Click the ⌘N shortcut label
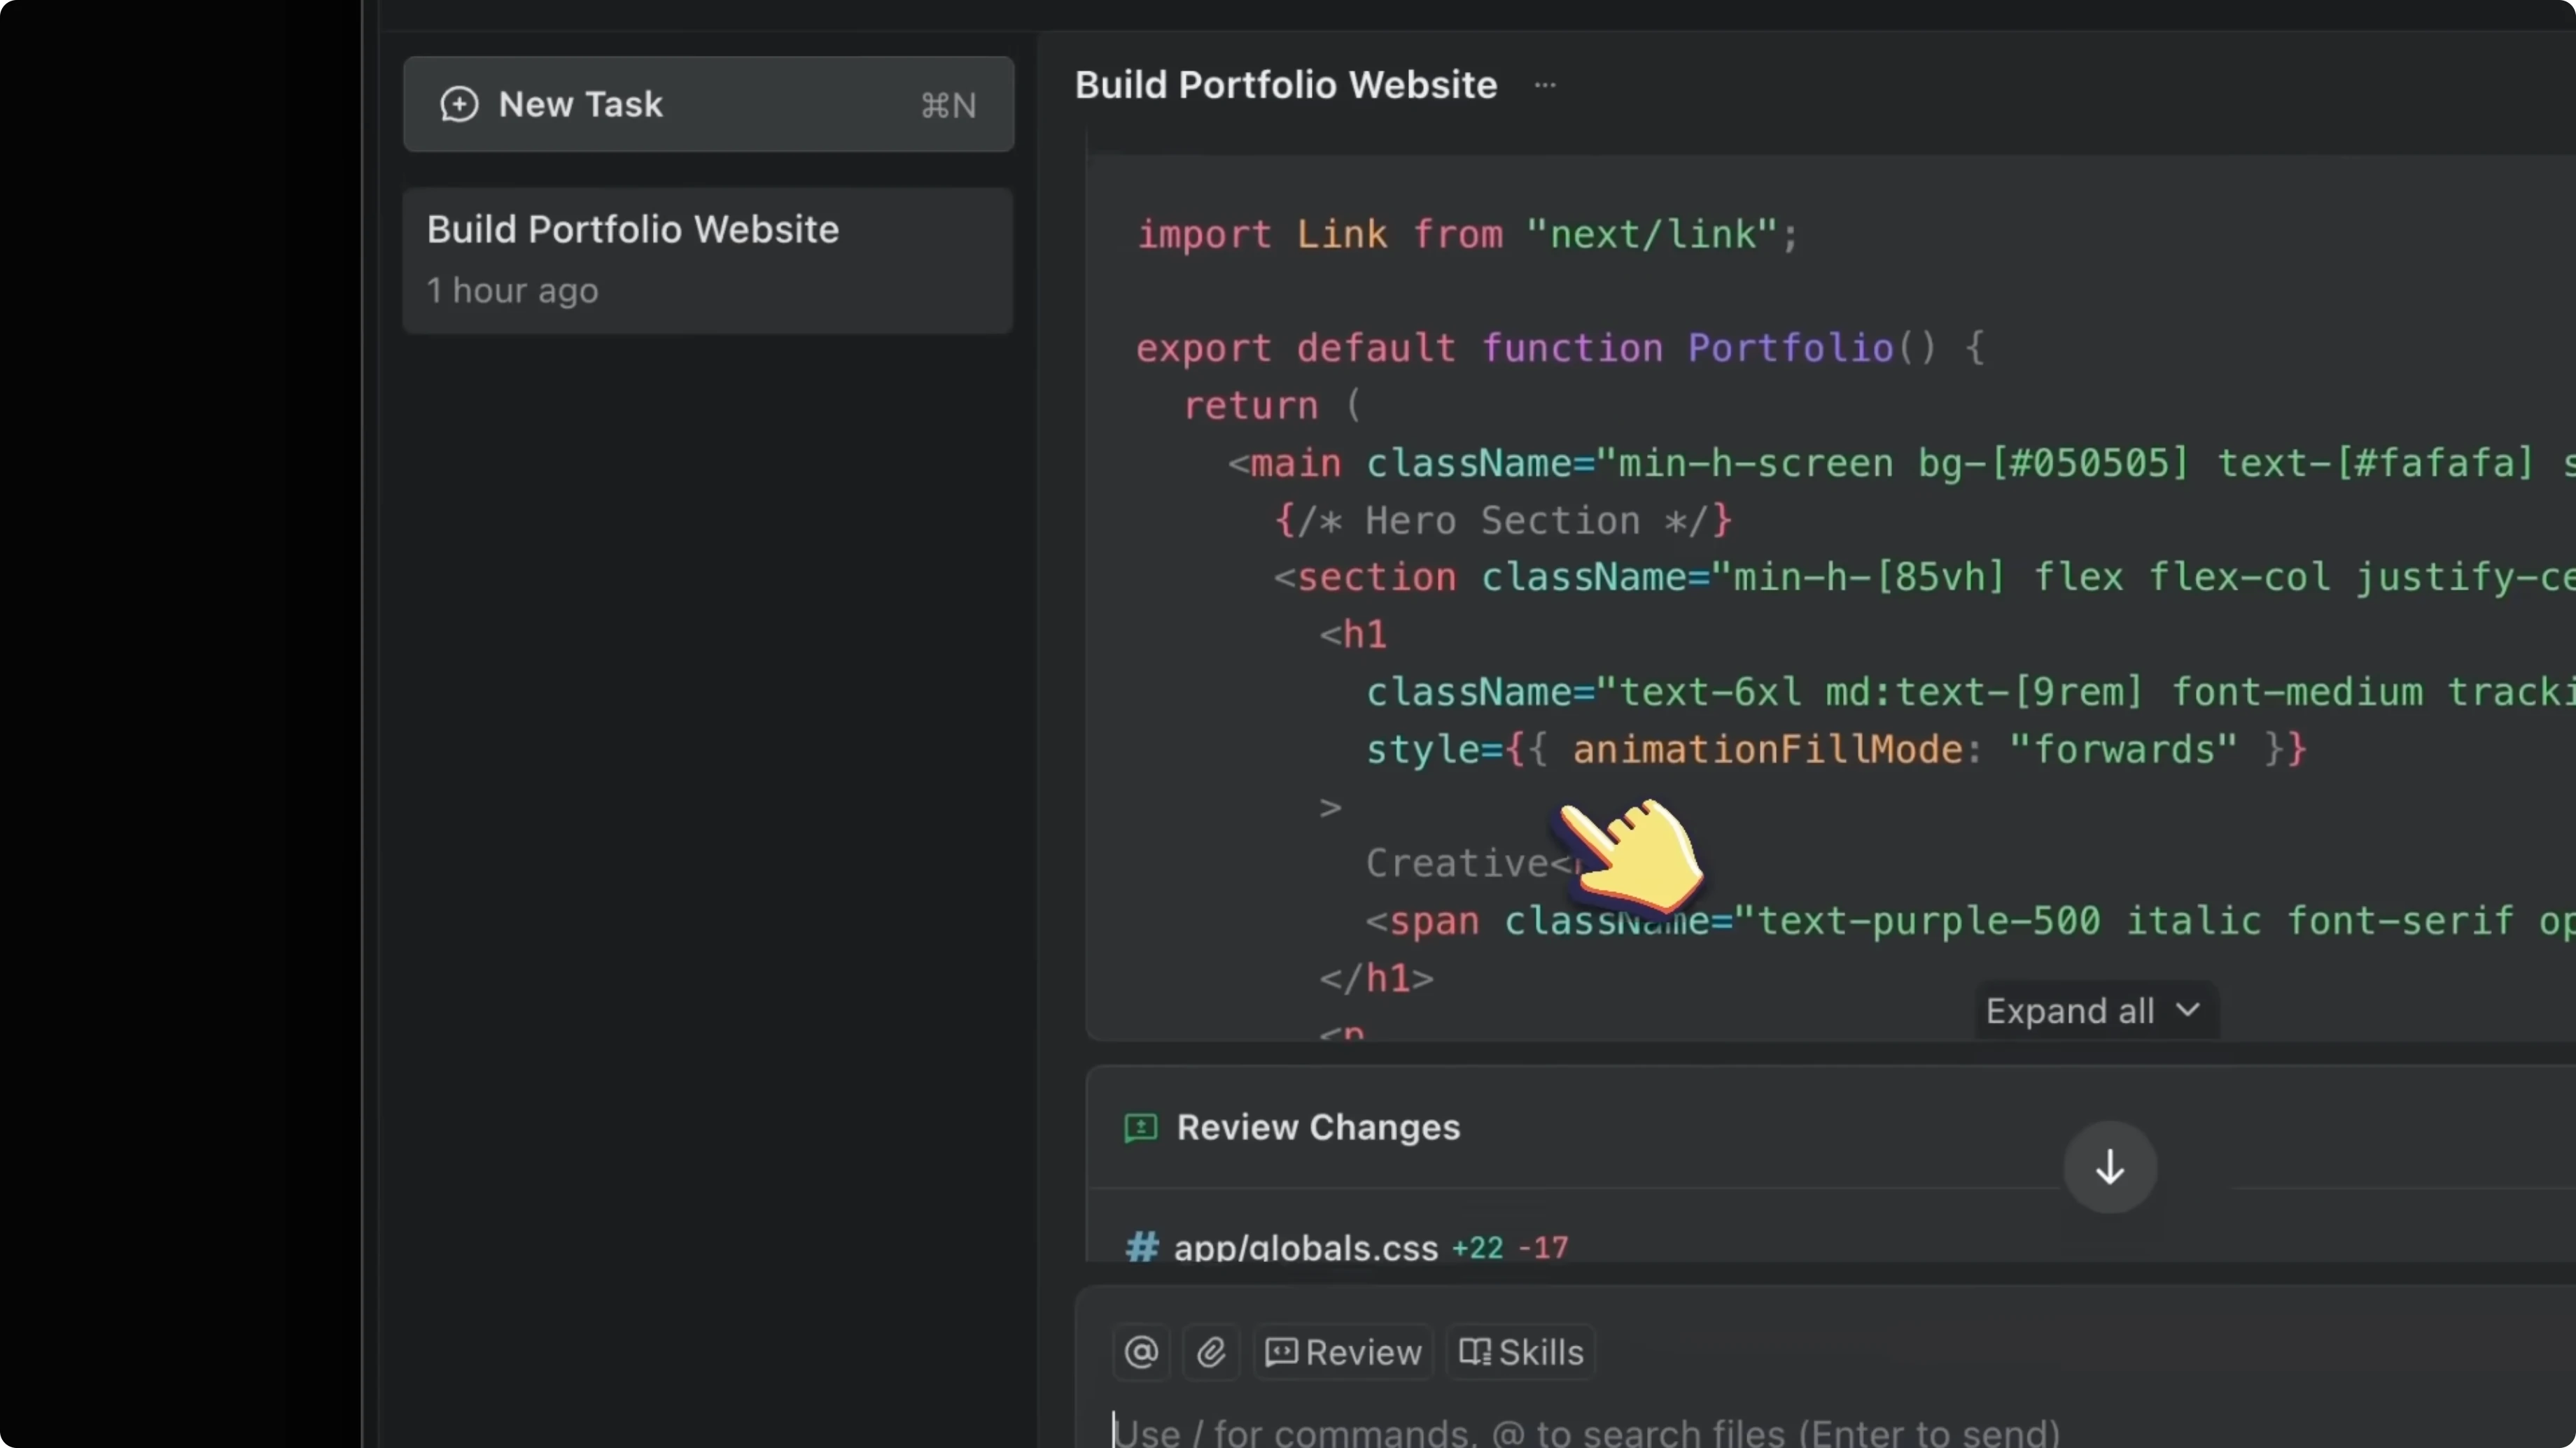The image size is (2576, 1448). click(x=948, y=105)
